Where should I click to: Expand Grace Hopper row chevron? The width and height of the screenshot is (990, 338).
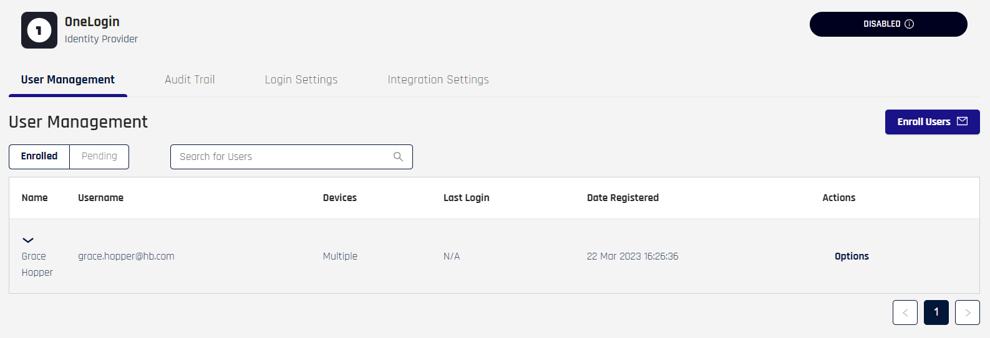click(28, 240)
